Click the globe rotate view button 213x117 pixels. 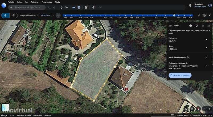186,109
